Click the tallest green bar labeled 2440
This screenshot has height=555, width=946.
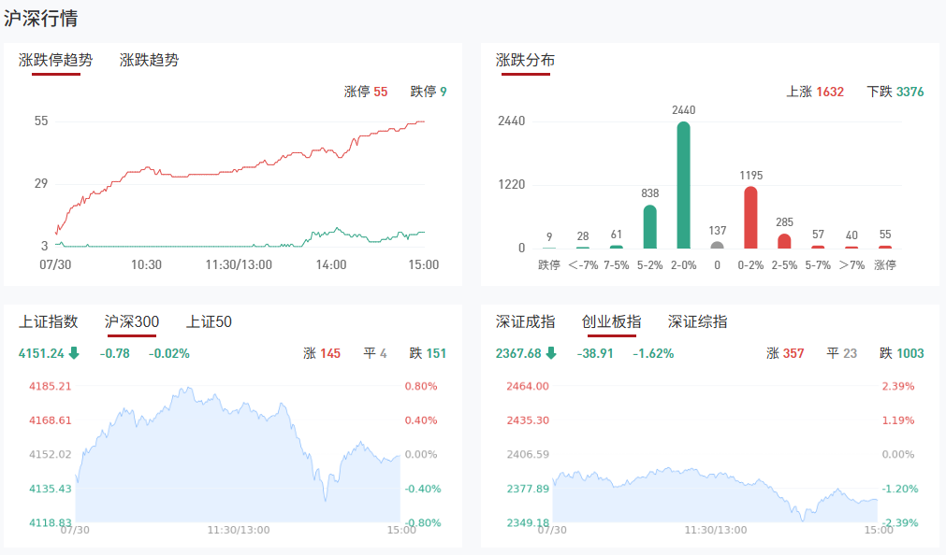(684, 185)
